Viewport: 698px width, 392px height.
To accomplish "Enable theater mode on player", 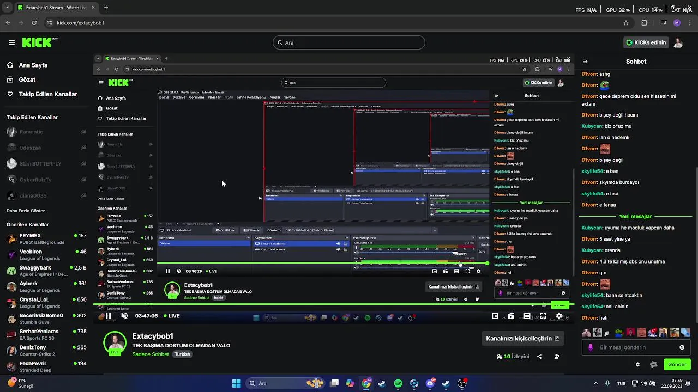I will coord(527,316).
